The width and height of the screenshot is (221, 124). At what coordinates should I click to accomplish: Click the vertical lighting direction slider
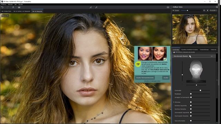pyautogui.click(x=182, y=71)
